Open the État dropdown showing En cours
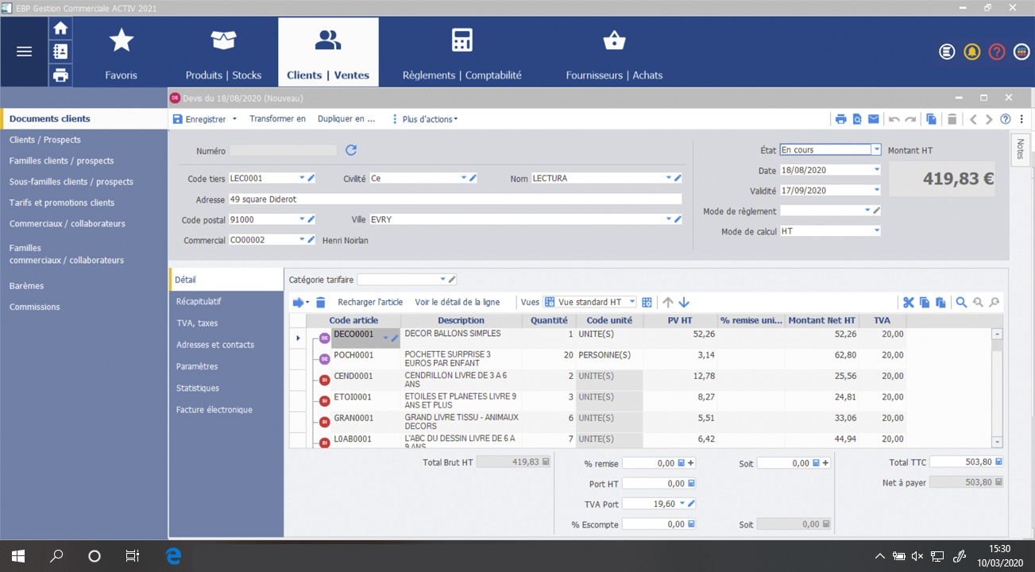Screen dimensions: 1035x572 pos(875,149)
